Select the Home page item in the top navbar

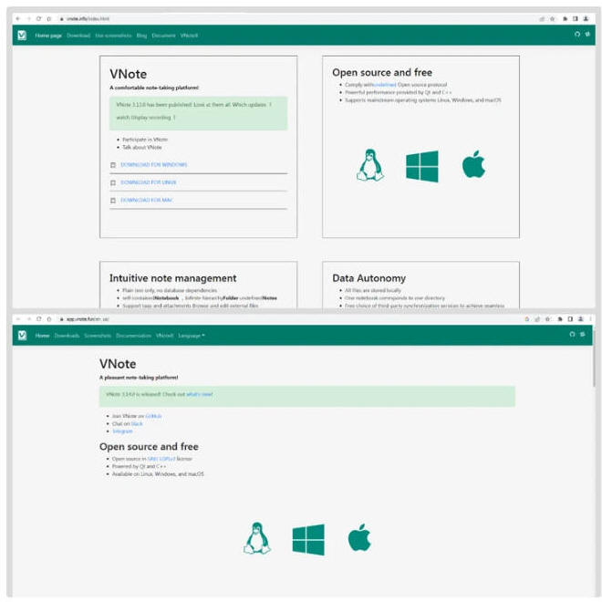[x=48, y=36]
